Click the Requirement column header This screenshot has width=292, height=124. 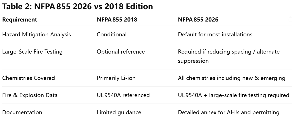(x=20, y=20)
